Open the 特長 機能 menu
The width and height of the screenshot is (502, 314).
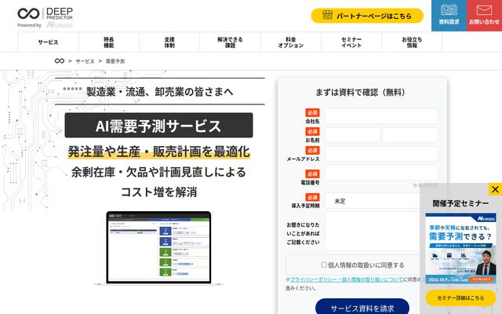pyautogui.click(x=109, y=42)
